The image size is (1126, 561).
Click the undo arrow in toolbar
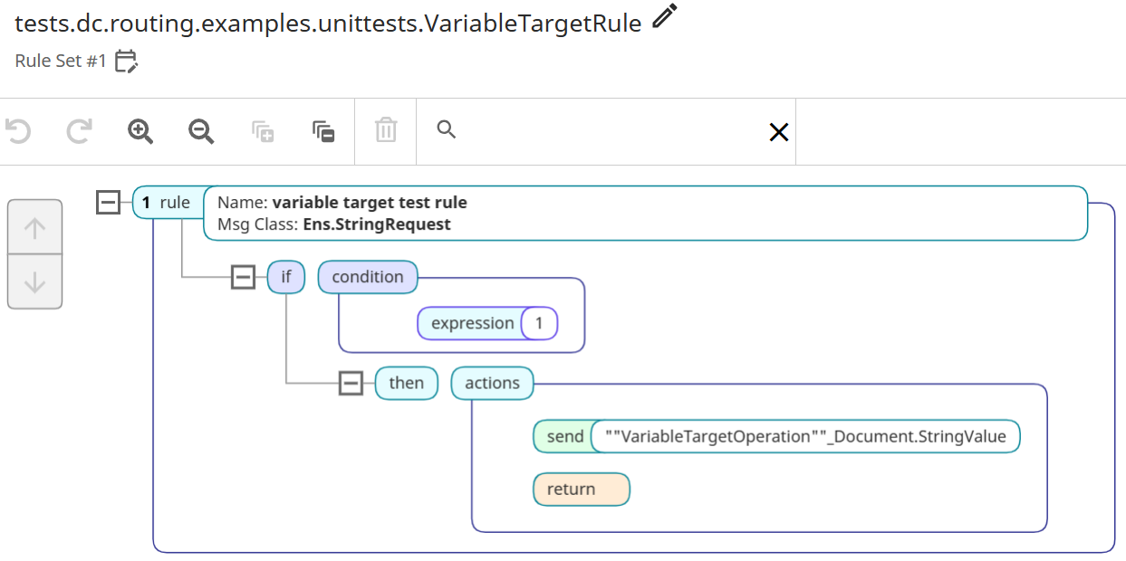tap(18, 131)
